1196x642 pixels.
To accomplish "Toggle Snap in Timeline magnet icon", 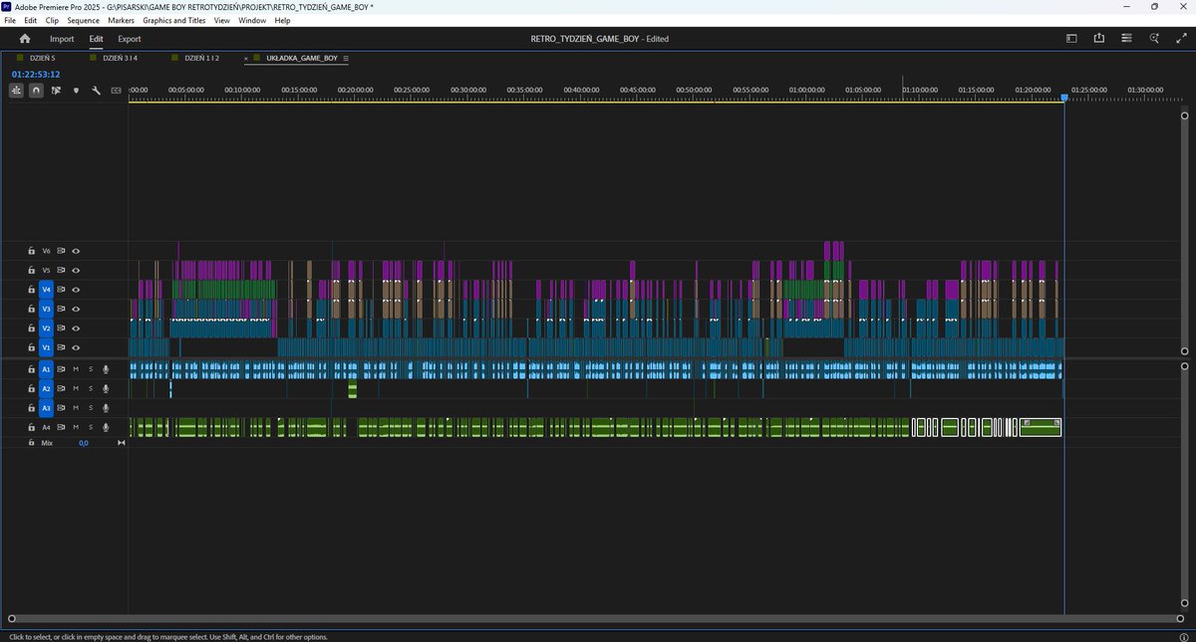I will [36, 90].
